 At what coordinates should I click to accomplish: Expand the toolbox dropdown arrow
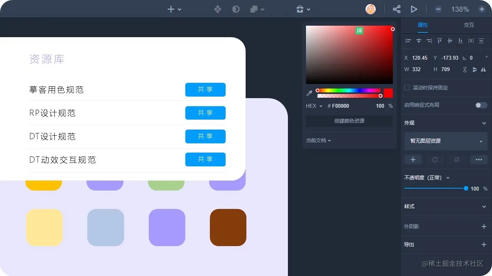point(308,10)
